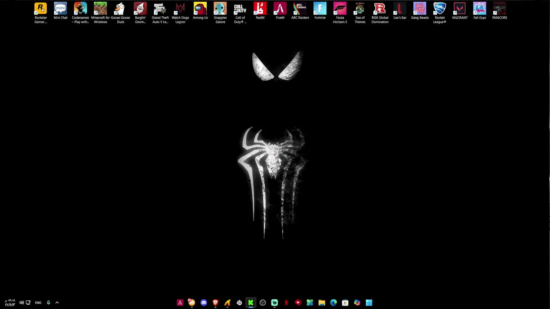The height and width of the screenshot is (309, 550).
Task: Select the PANICORE desktop icon
Action: [x=500, y=11]
